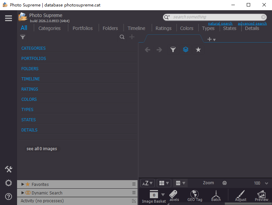Open Dynamic Search panel options menu
This screenshot has height=205, width=272.
pos(134,192)
